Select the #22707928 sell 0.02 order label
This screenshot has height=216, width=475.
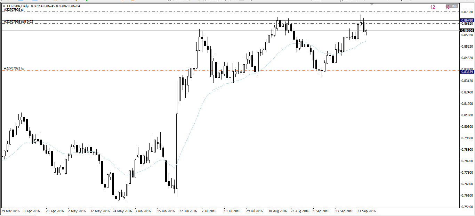click(x=18, y=22)
